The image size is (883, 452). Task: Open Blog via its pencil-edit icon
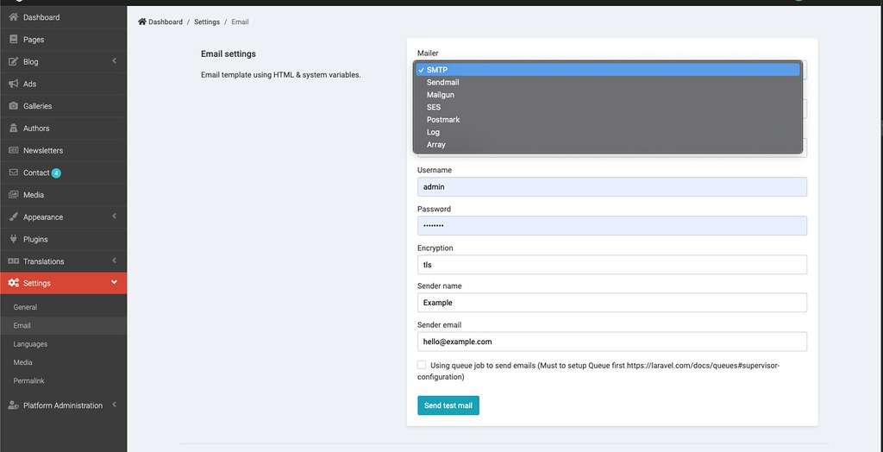click(14, 62)
